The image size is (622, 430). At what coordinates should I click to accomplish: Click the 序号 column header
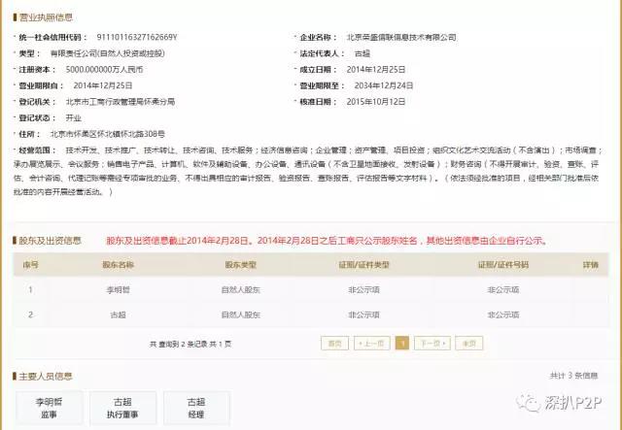point(30,264)
